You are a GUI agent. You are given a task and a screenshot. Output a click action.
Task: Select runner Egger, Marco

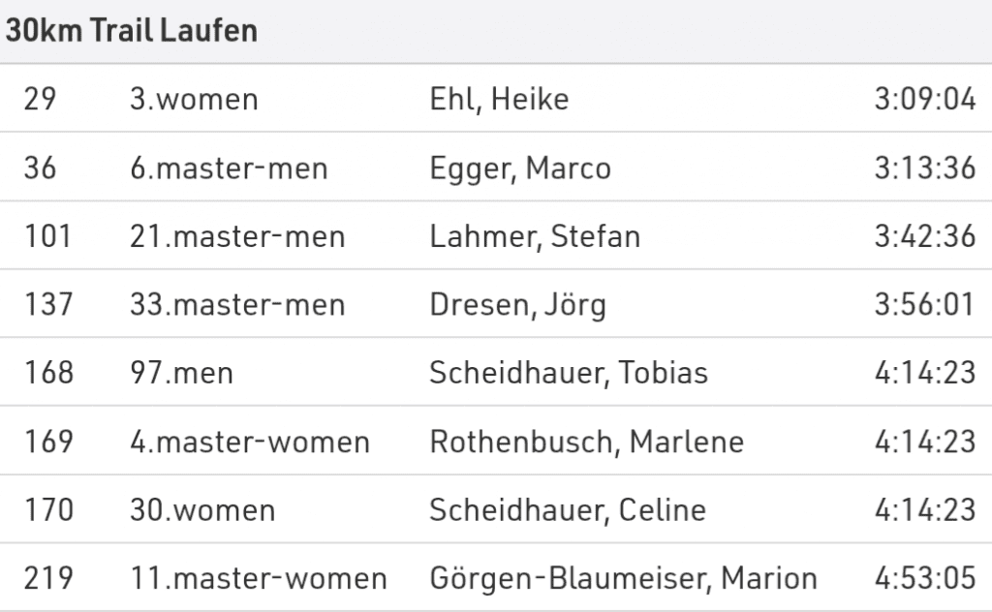click(x=520, y=168)
